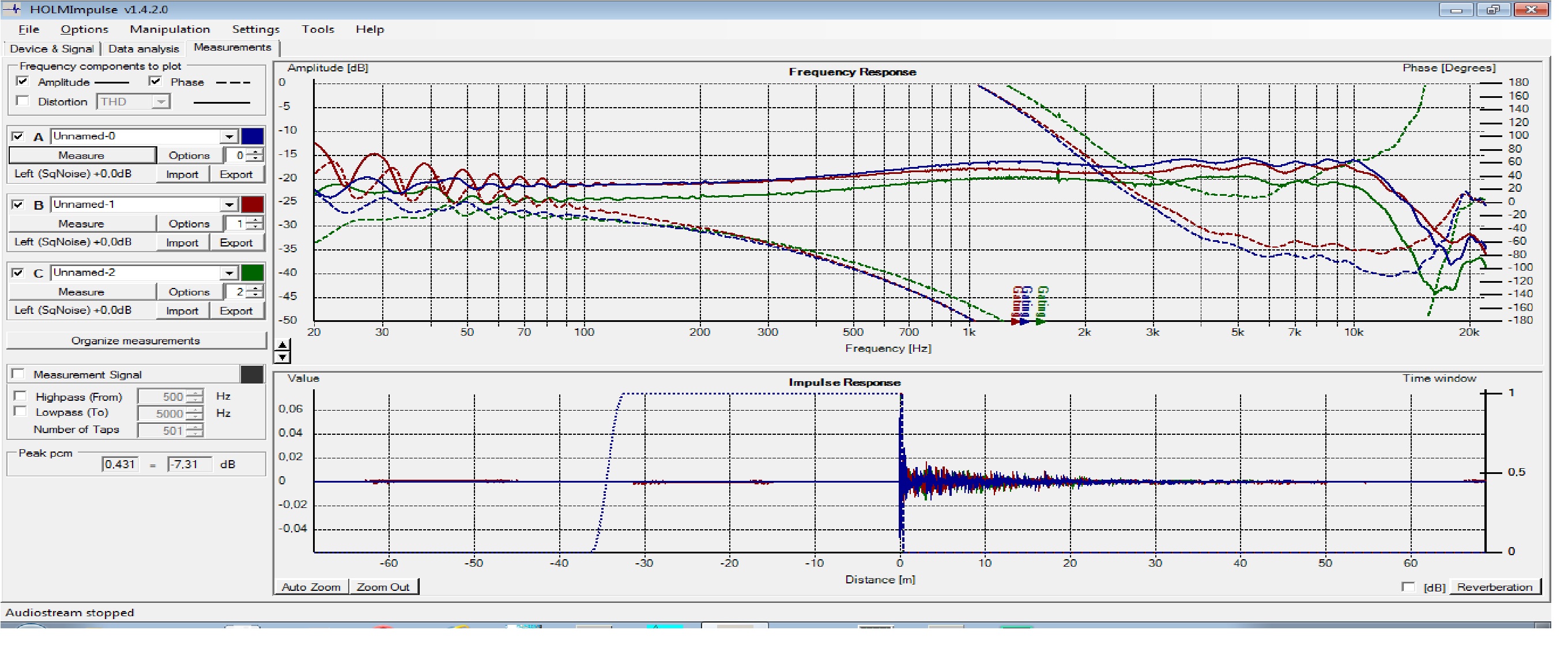Toggle the Measurement Signal checkbox

(x=19, y=374)
